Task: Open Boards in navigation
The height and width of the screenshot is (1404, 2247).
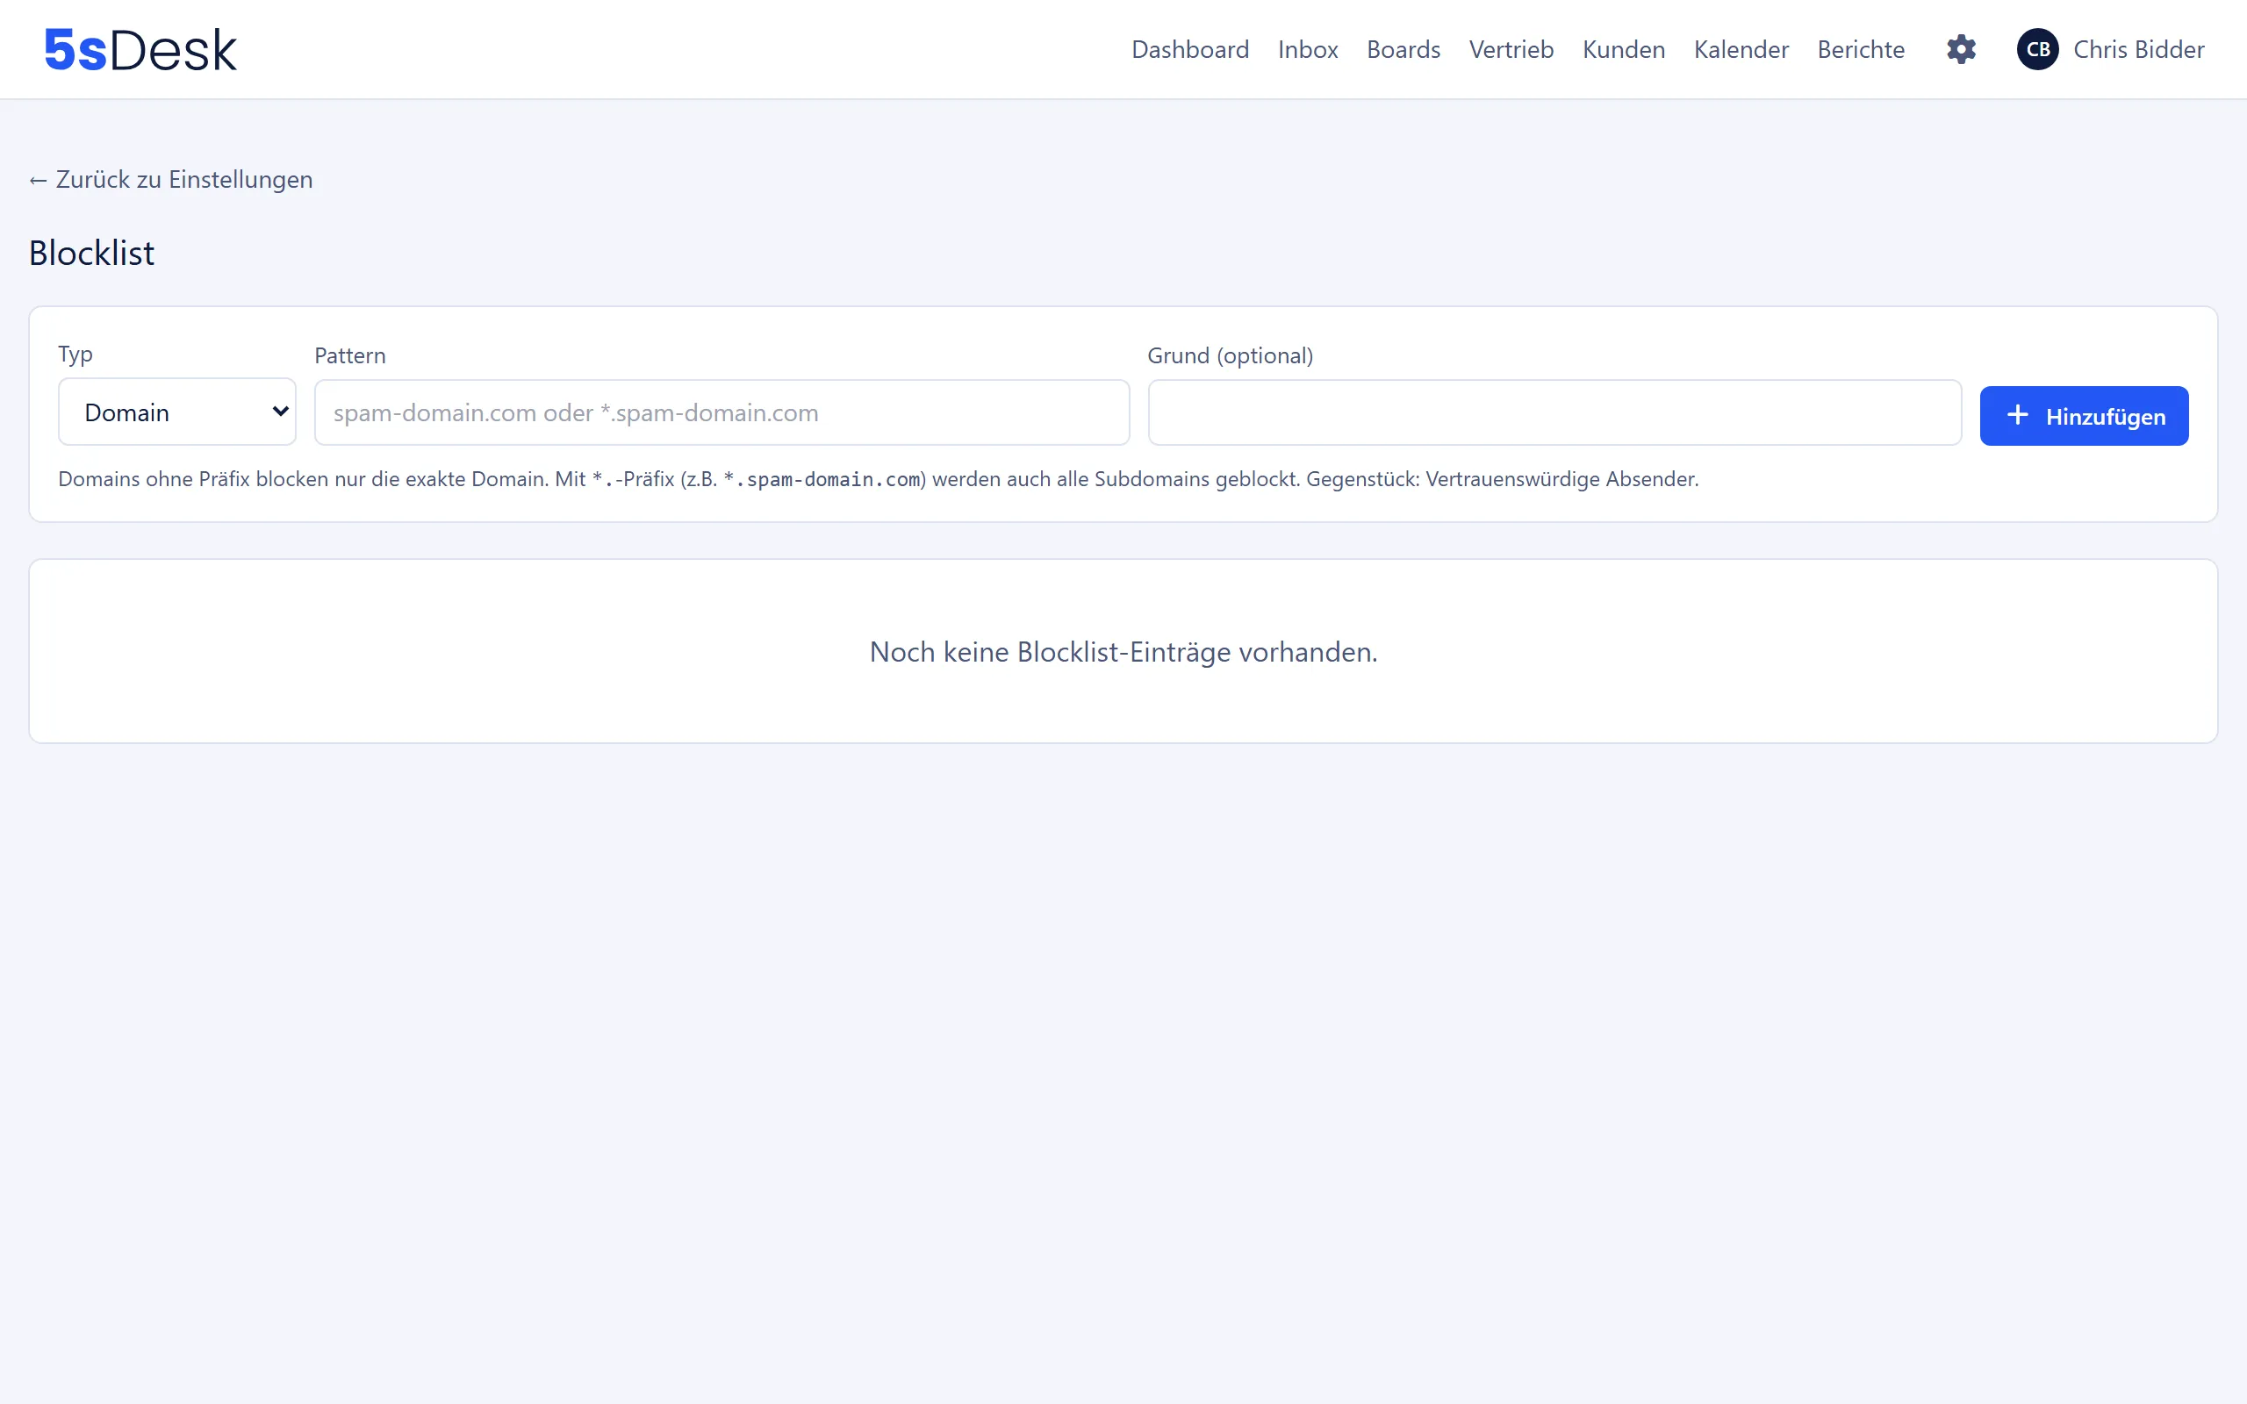Action: pyautogui.click(x=1403, y=49)
